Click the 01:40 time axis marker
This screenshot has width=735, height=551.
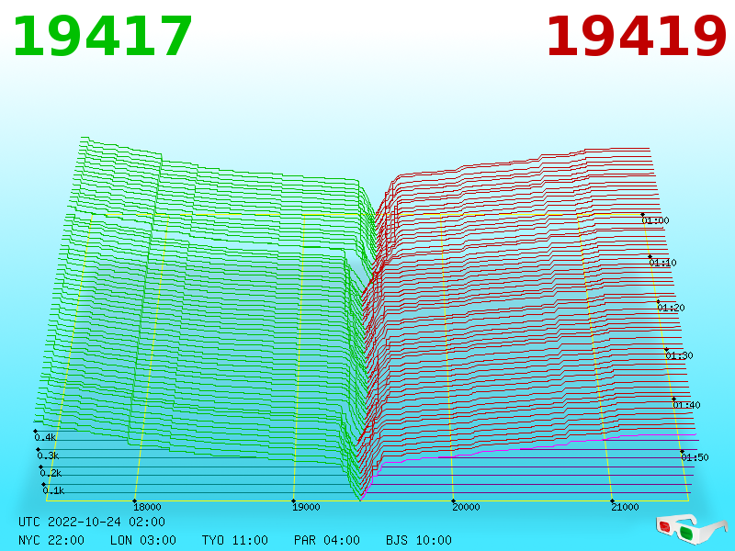(686, 405)
